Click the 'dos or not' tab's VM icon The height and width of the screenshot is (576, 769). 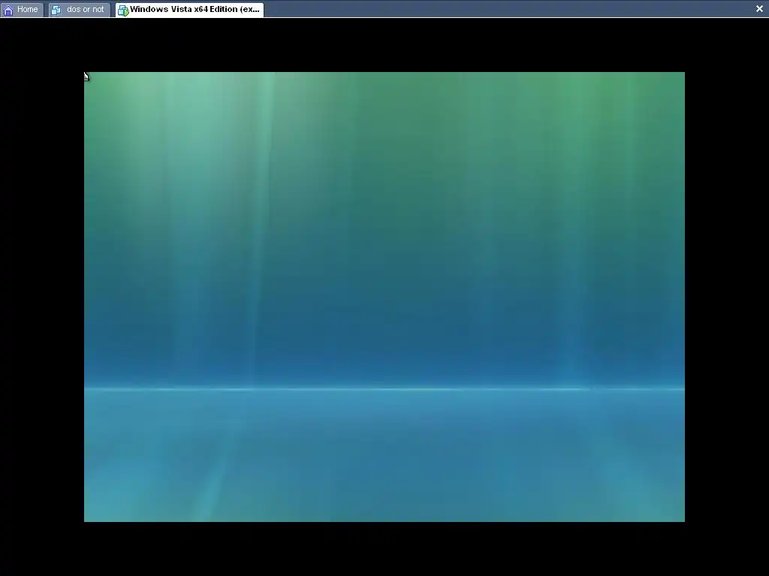tap(56, 10)
